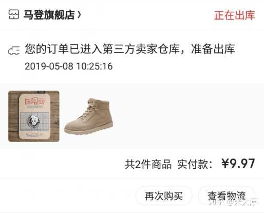Click the red logo on the badge card

[x=35, y=101]
